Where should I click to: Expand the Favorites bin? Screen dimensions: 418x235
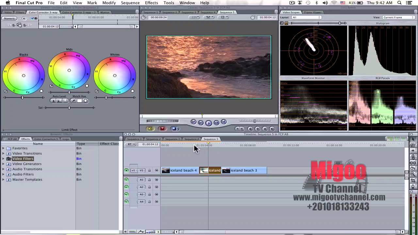3,148
